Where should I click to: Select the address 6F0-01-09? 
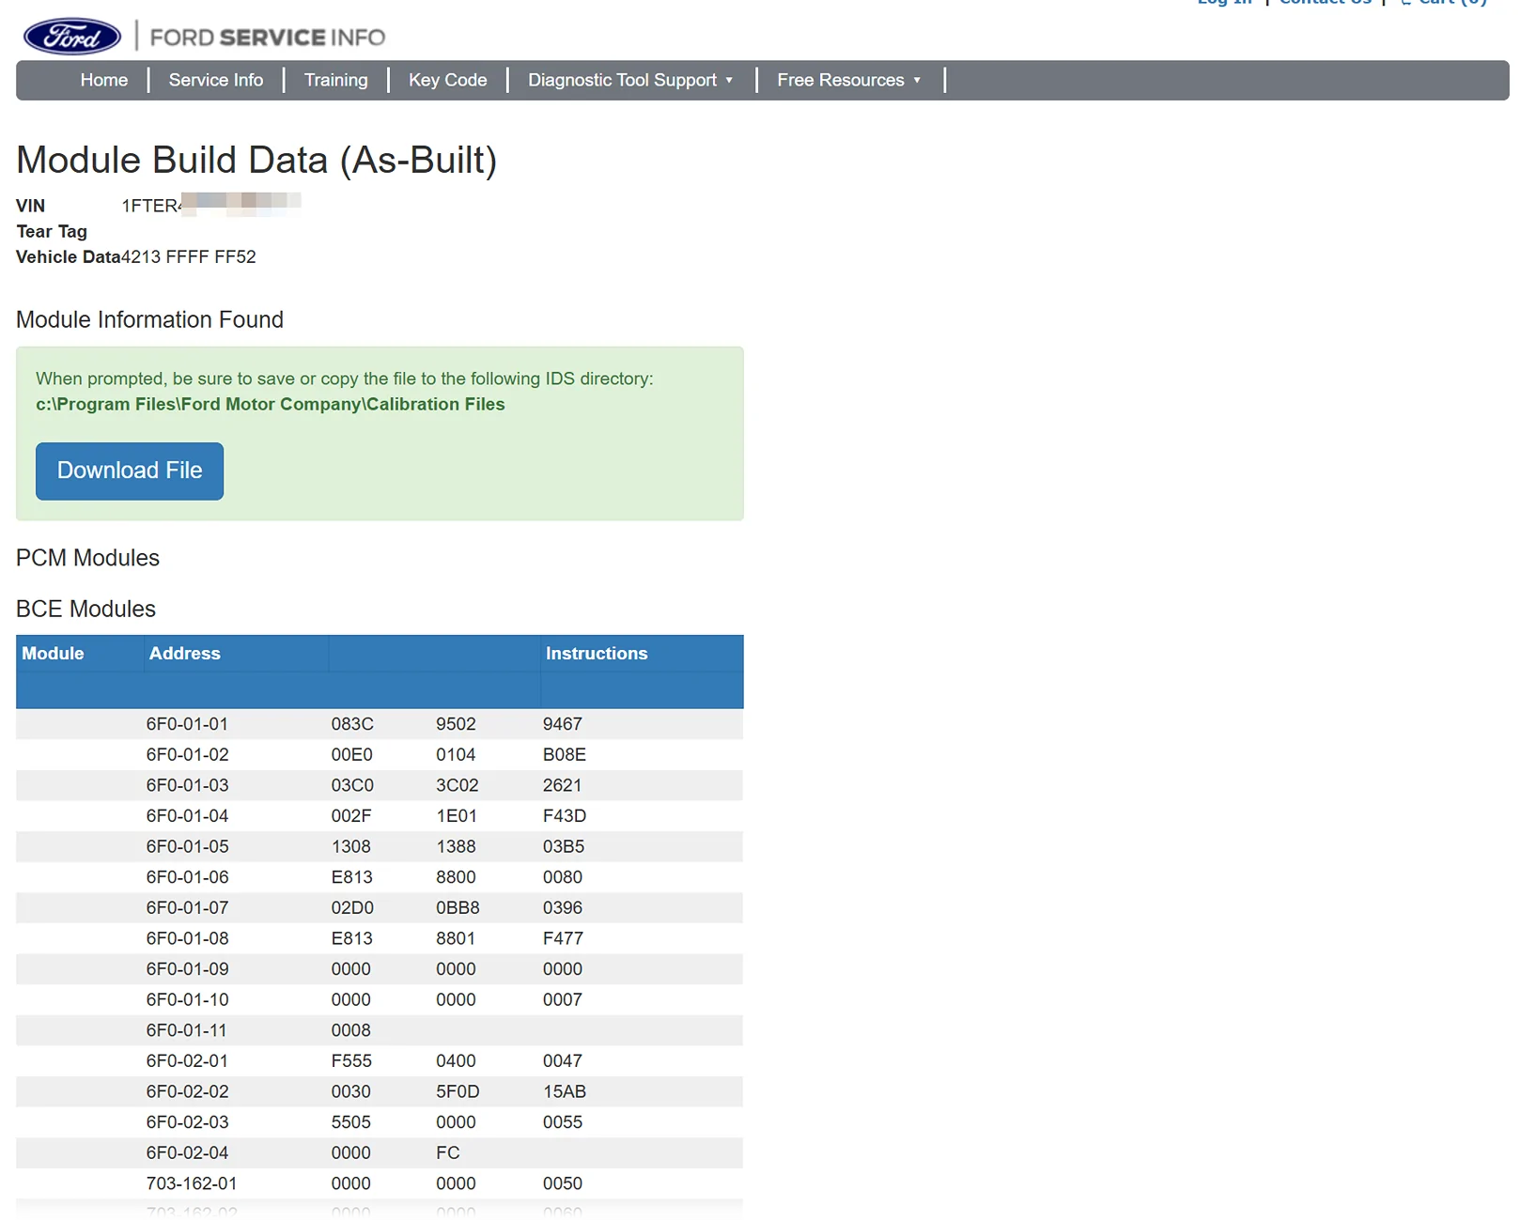coord(187,968)
